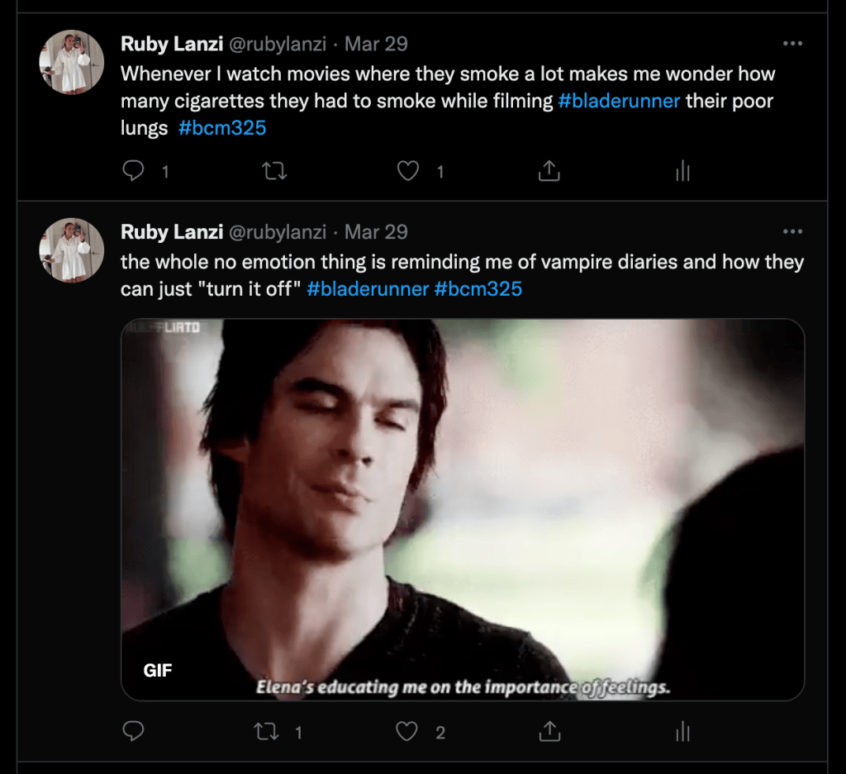This screenshot has width=846, height=774.
Task: Open Ruby Lanzi's avatar on second tweet
Action: click(x=71, y=250)
